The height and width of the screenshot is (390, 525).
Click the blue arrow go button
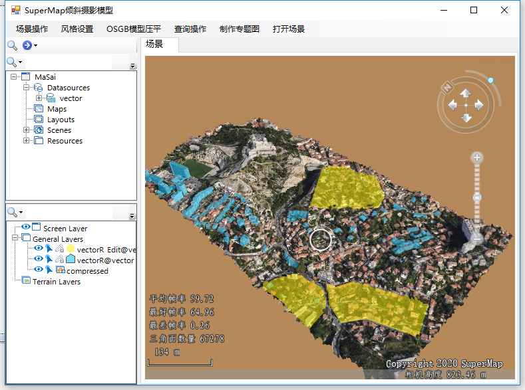27,45
